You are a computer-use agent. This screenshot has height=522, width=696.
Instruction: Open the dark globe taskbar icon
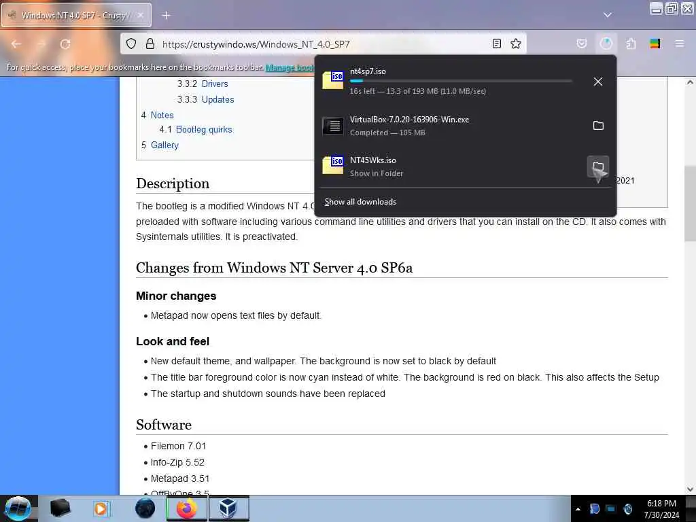145,508
